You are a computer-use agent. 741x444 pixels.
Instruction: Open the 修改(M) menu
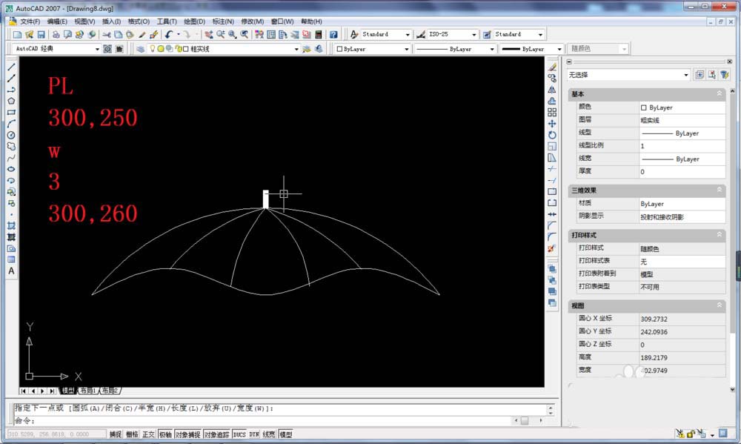point(253,21)
